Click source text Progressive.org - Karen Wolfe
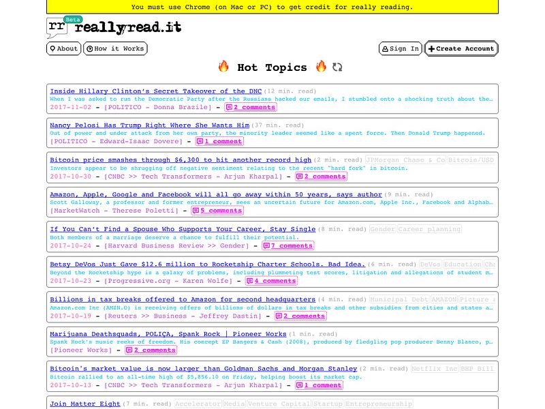 coord(168,281)
